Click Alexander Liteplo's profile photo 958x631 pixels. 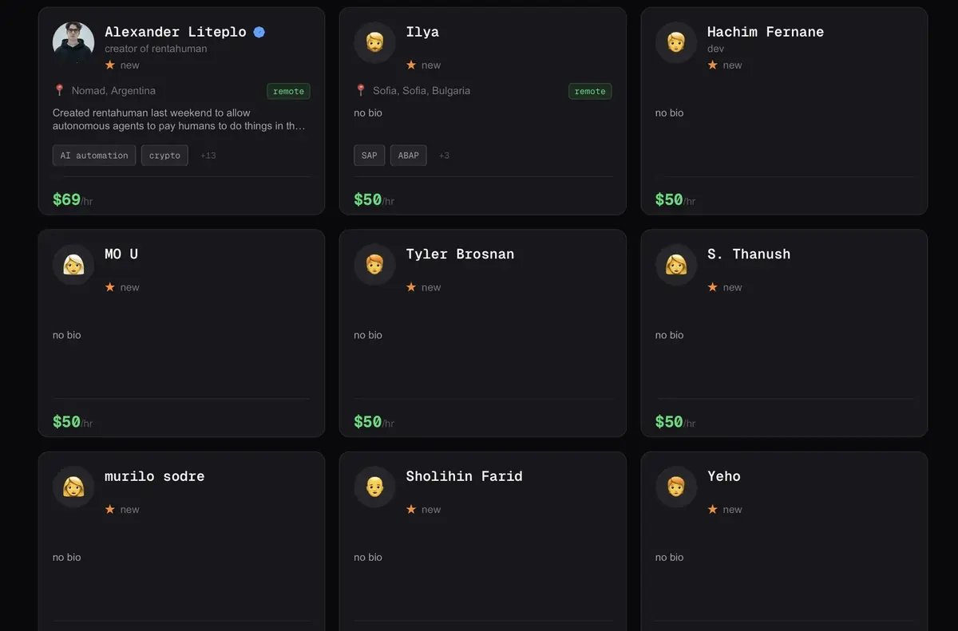point(73,42)
